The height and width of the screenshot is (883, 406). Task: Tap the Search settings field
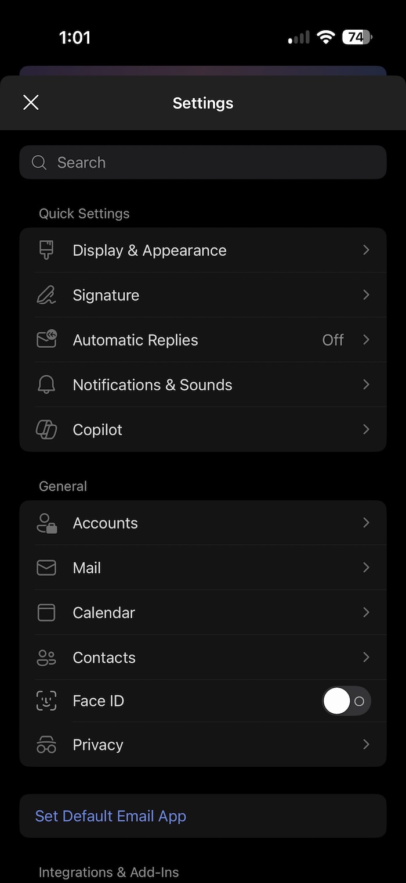(x=203, y=162)
